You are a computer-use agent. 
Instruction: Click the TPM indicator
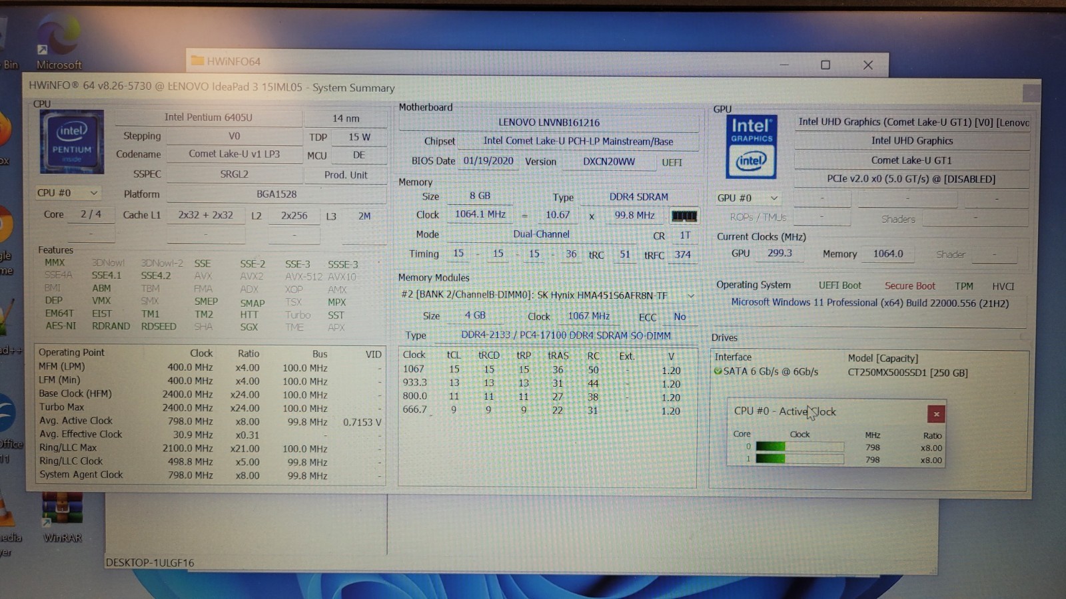tap(963, 286)
